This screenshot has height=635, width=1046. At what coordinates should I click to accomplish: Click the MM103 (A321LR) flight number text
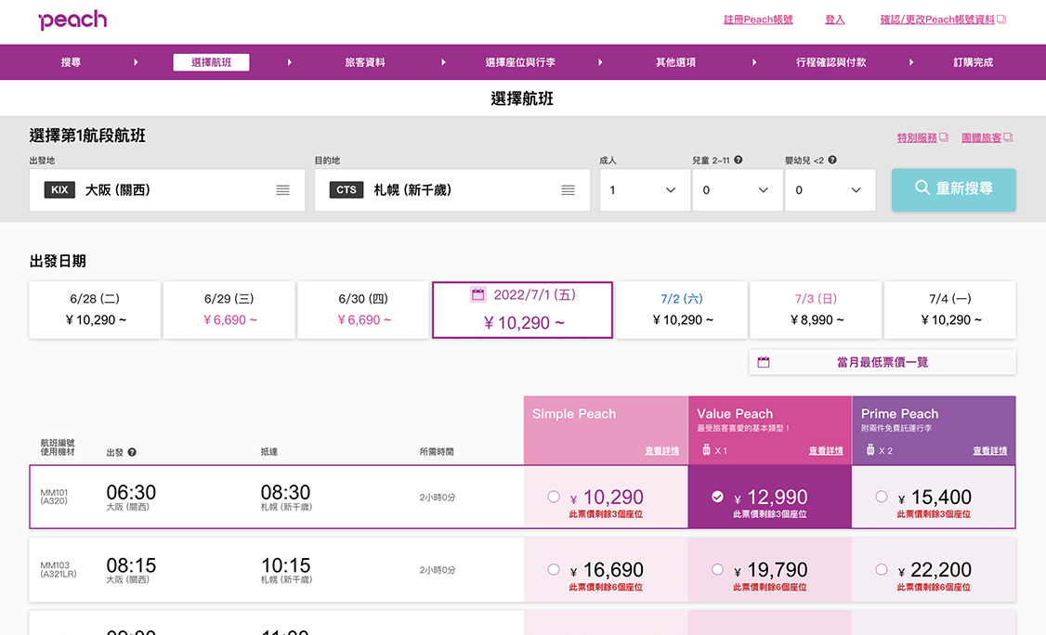coord(59,570)
